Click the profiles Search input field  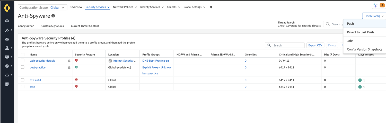(x=288, y=45)
